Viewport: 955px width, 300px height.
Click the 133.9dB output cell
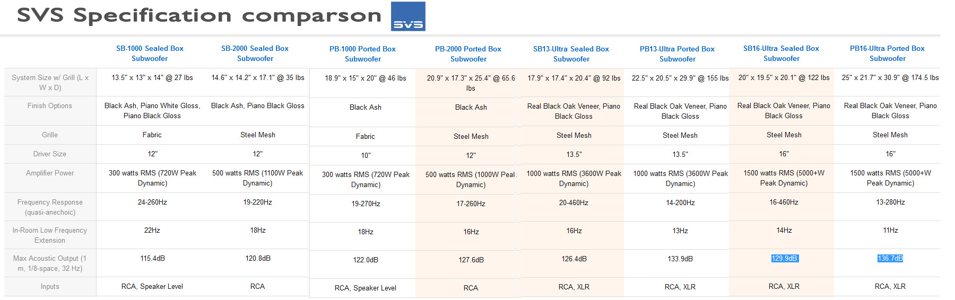(680, 259)
